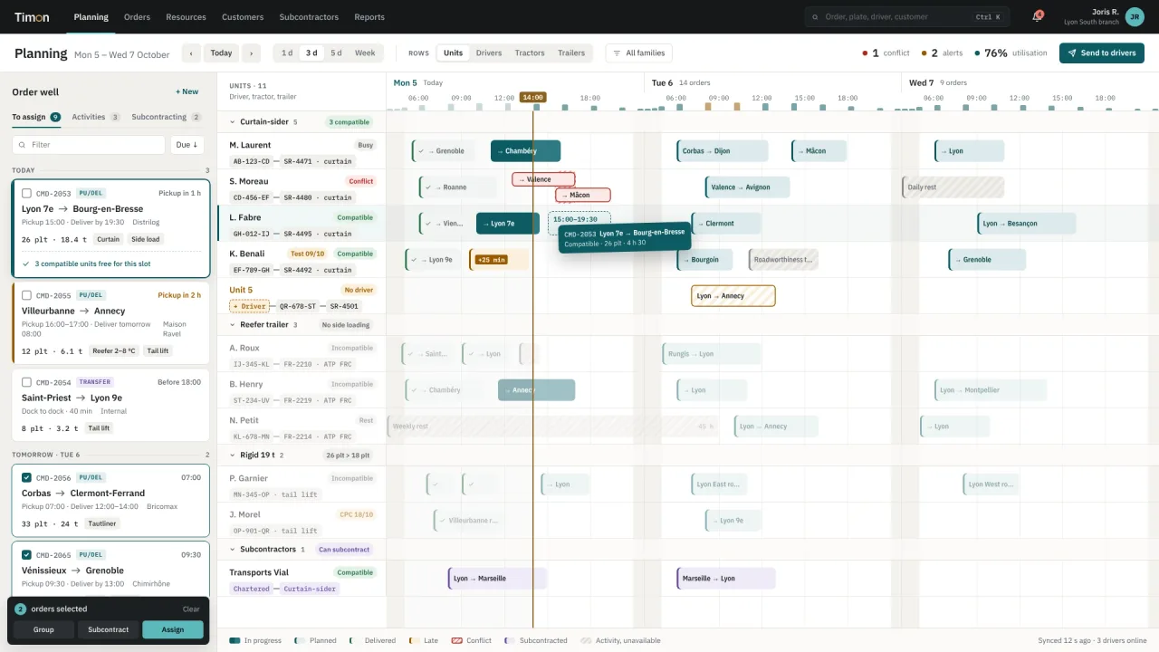Untick the CMD-2065 order checkbox

[x=26, y=555]
